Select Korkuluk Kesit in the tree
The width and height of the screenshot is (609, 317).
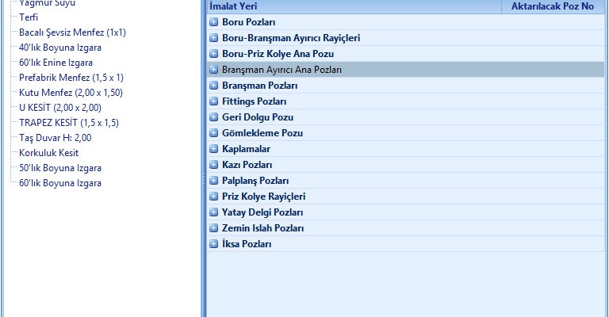coord(49,153)
